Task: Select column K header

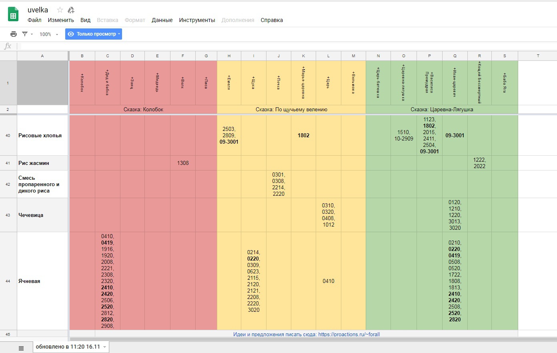Action: [303, 56]
